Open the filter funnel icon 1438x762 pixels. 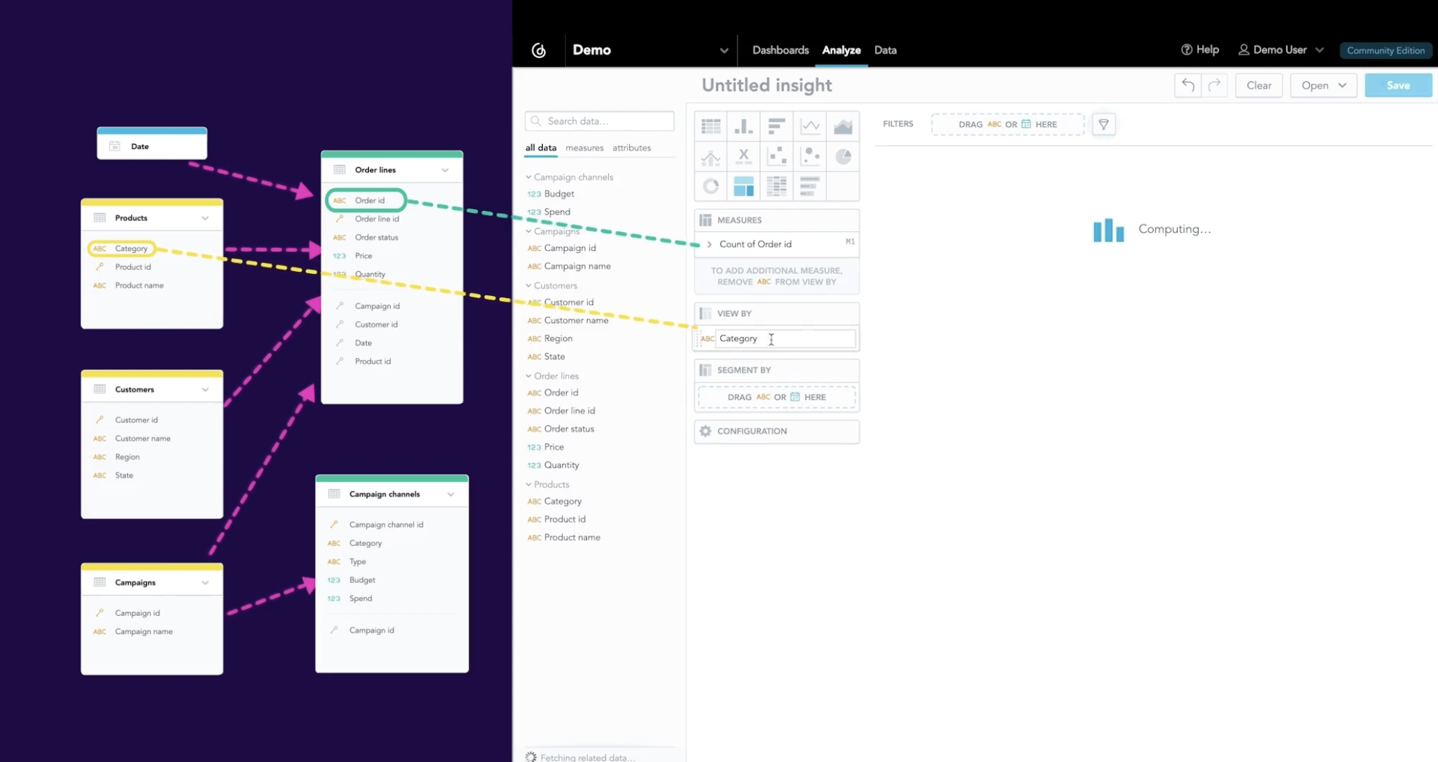1103,124
